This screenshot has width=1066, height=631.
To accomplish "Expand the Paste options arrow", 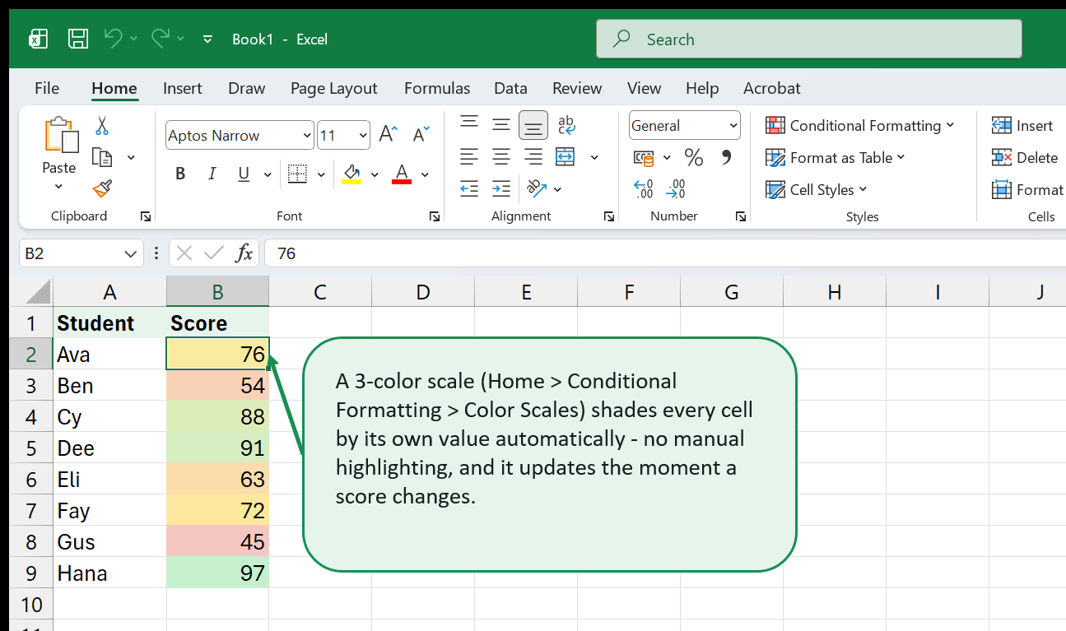I will click(58, 187).
